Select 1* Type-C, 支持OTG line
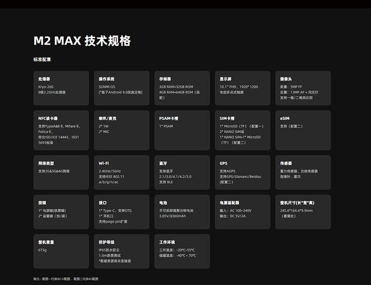 (115, 210)
